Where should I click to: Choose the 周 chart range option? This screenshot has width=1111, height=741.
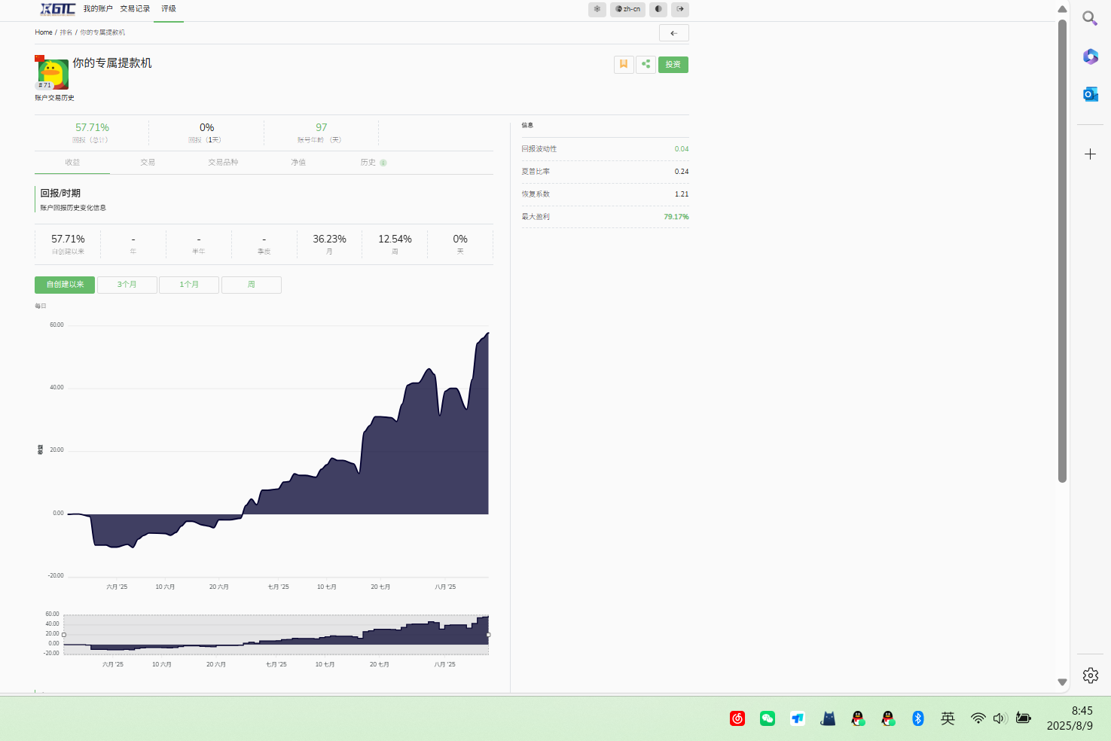click(252, 285)
